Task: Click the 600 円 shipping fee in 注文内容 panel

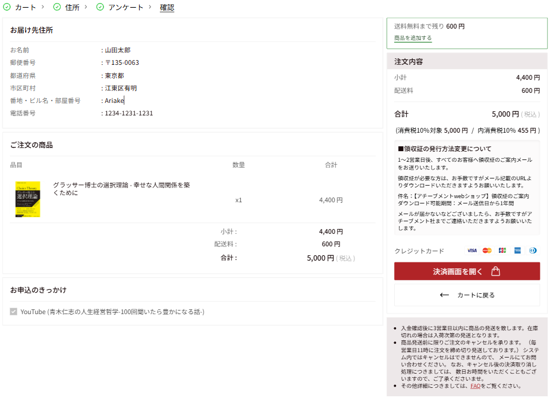Action: (x=531, y=90)
